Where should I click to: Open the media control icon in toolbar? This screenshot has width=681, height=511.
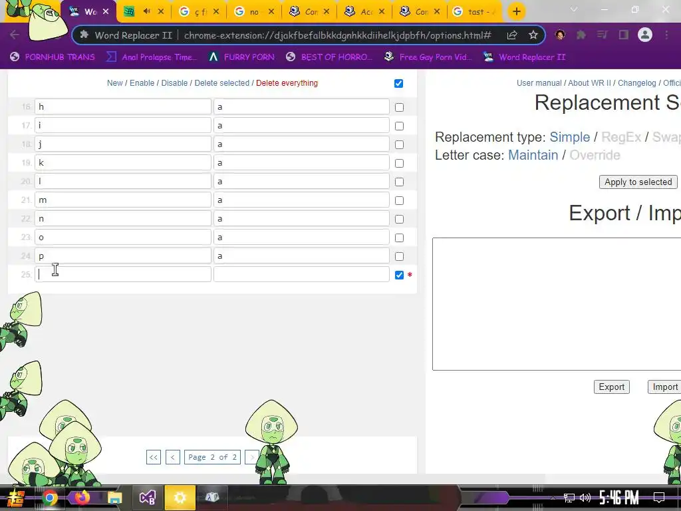[x=602, y=35]
